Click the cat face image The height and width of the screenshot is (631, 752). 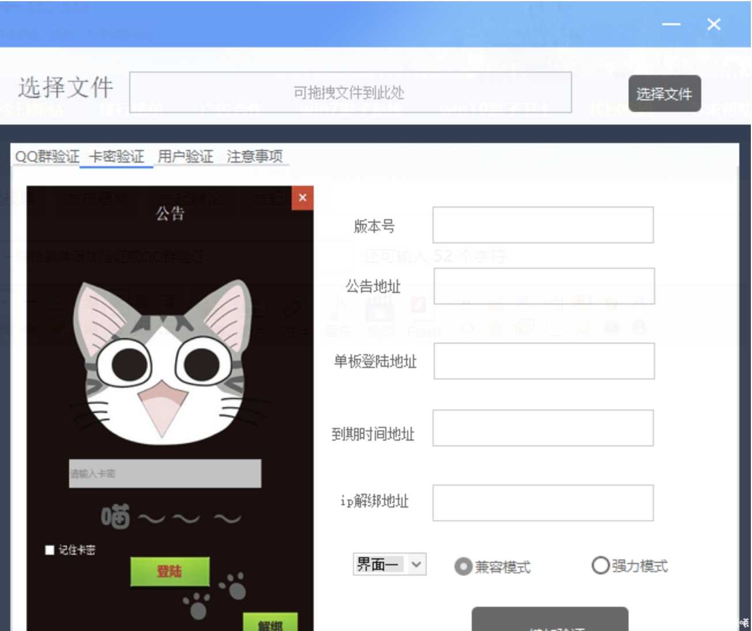163,363
